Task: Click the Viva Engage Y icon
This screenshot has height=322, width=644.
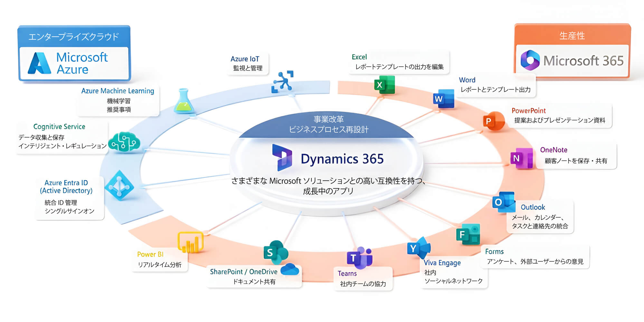Action: 419,248
